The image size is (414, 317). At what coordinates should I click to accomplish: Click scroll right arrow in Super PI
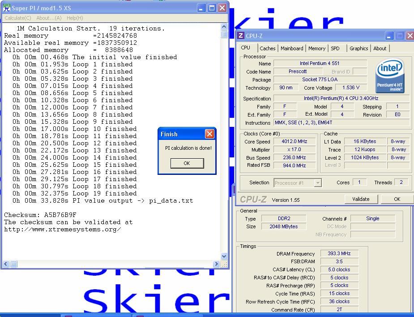point(217,264)
